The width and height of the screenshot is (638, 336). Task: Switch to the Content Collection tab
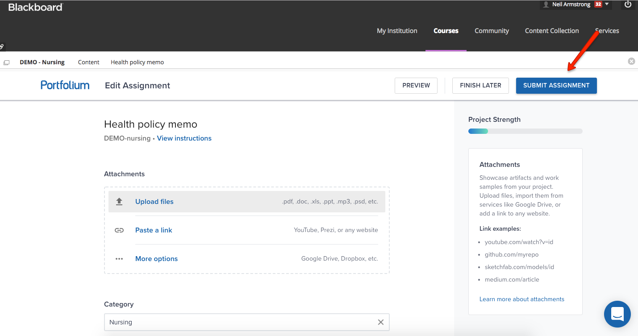[x=552, y=31]
